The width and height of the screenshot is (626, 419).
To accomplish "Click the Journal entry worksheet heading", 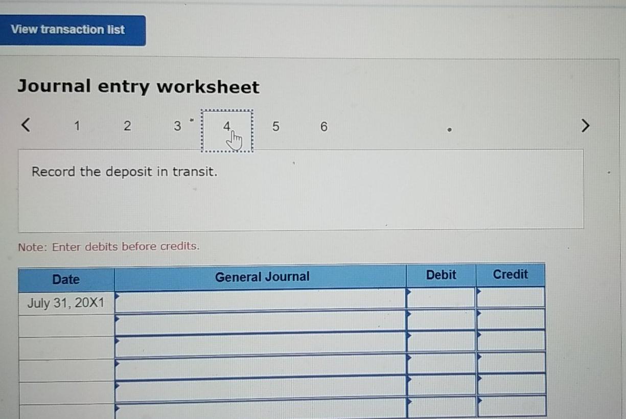I will (x=138, y=86).
